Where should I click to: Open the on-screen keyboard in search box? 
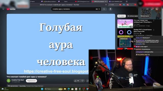97,9
